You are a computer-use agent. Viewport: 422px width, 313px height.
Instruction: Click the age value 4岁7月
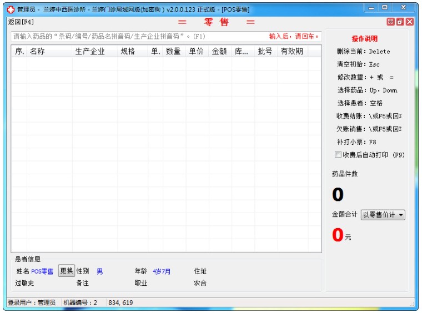click(x=162, y=271)
